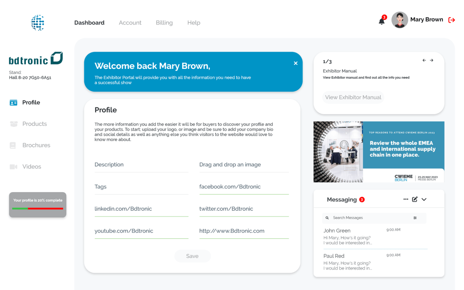The height and width of the screenshot is (290, 464).
Task: Open the Messaging three-dot options menu
Action: pos(406,199)
